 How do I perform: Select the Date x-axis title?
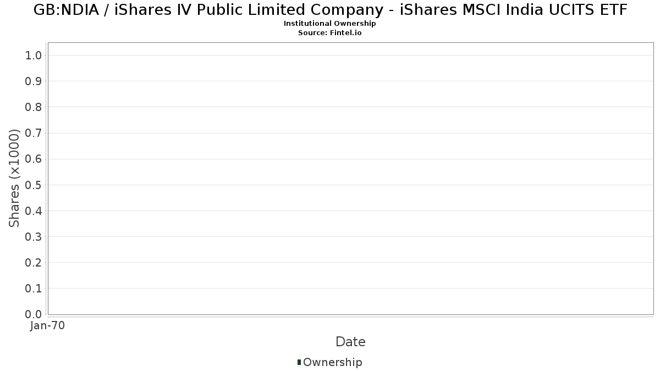click(x=350, y=342)
